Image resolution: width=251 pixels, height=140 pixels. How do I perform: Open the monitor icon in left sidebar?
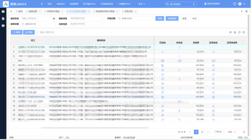(x=3, y=26)
